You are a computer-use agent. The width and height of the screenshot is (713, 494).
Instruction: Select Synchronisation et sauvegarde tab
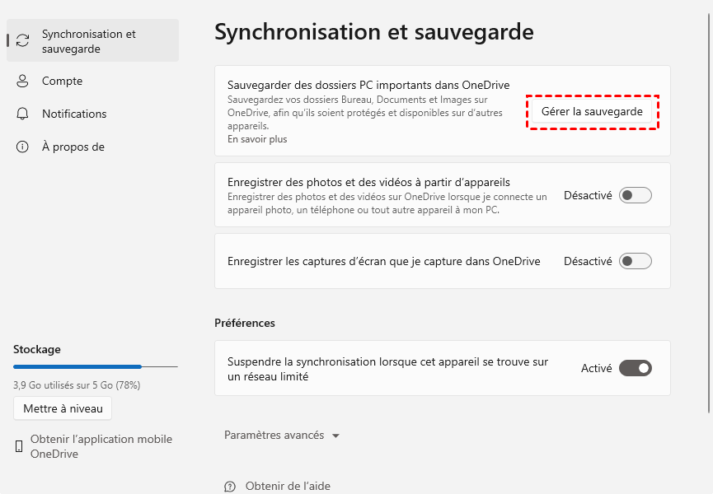89,41
